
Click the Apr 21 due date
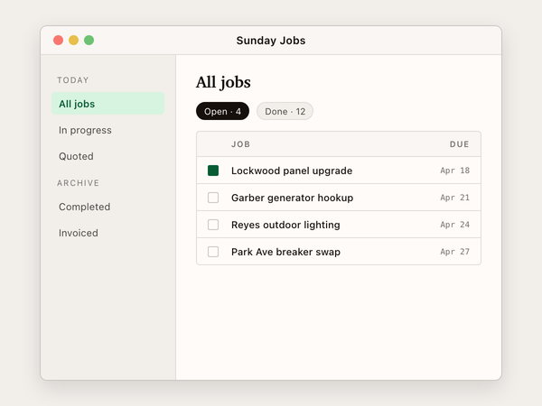(454, 198)
